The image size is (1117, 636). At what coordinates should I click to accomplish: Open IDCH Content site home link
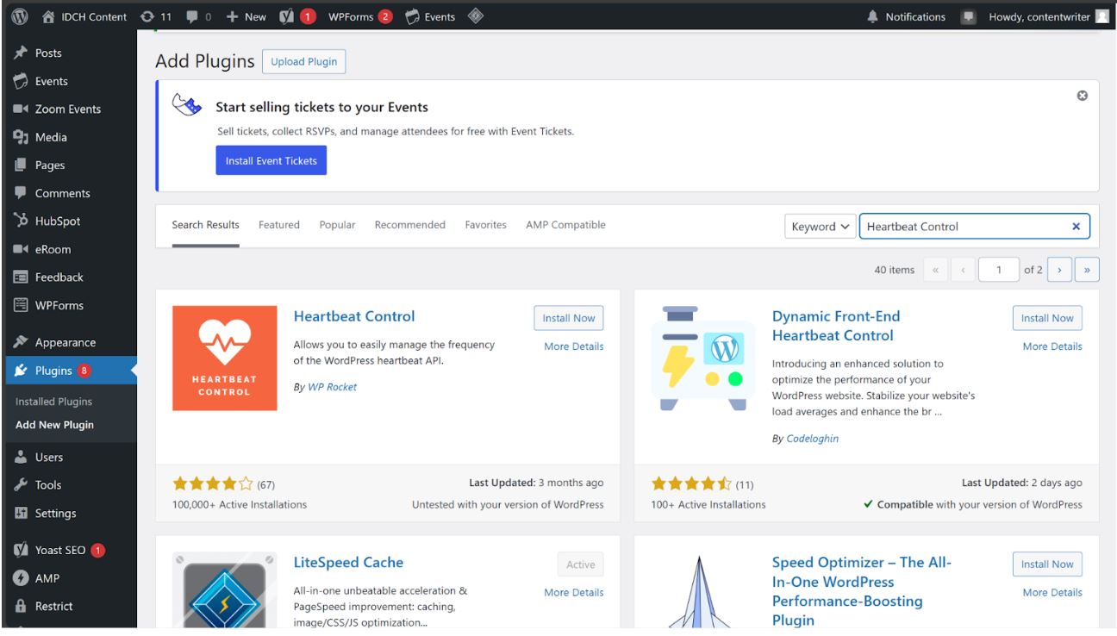click(x=84, y=16)
